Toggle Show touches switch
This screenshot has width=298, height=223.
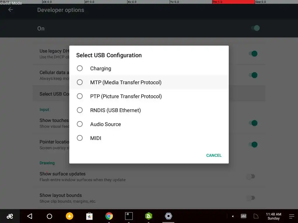(253, 123)
